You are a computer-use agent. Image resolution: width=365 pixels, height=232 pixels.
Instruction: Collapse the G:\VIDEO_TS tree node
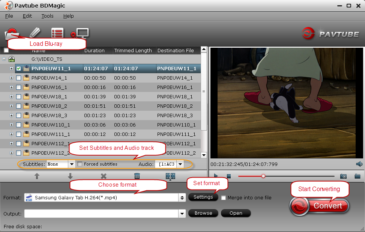[x=4, y=59]
